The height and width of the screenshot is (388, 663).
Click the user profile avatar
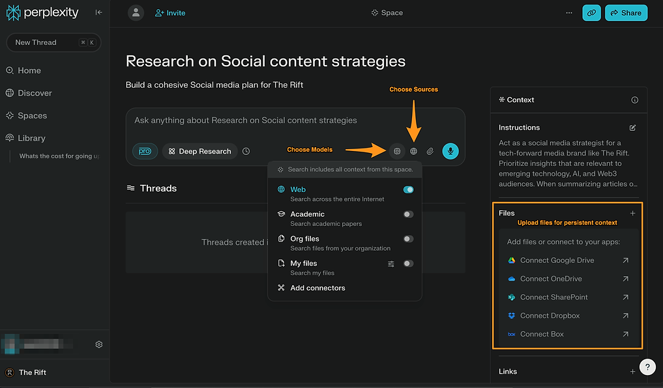136,12
